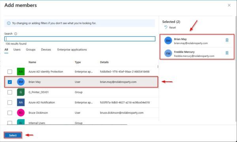Click the G_Printer_DEV01 name

39,92
